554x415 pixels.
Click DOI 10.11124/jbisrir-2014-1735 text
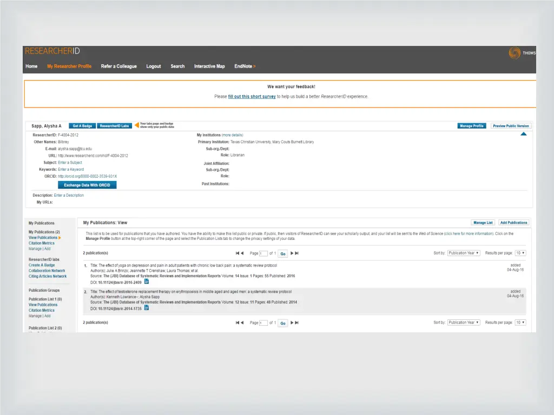coord(120,309)
